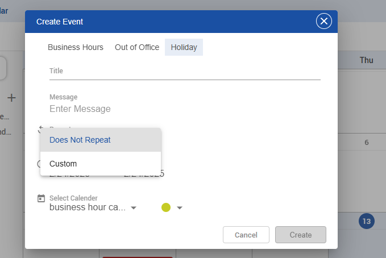Click the red event at calendar bottom
This screenshot has width=386, height=258.
[x=129, y=256]
